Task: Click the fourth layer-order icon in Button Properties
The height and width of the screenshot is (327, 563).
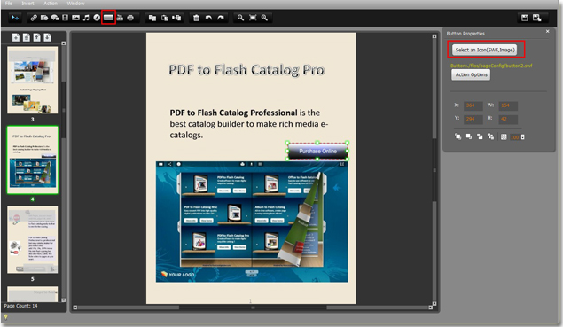Action: tap(490, 136)
